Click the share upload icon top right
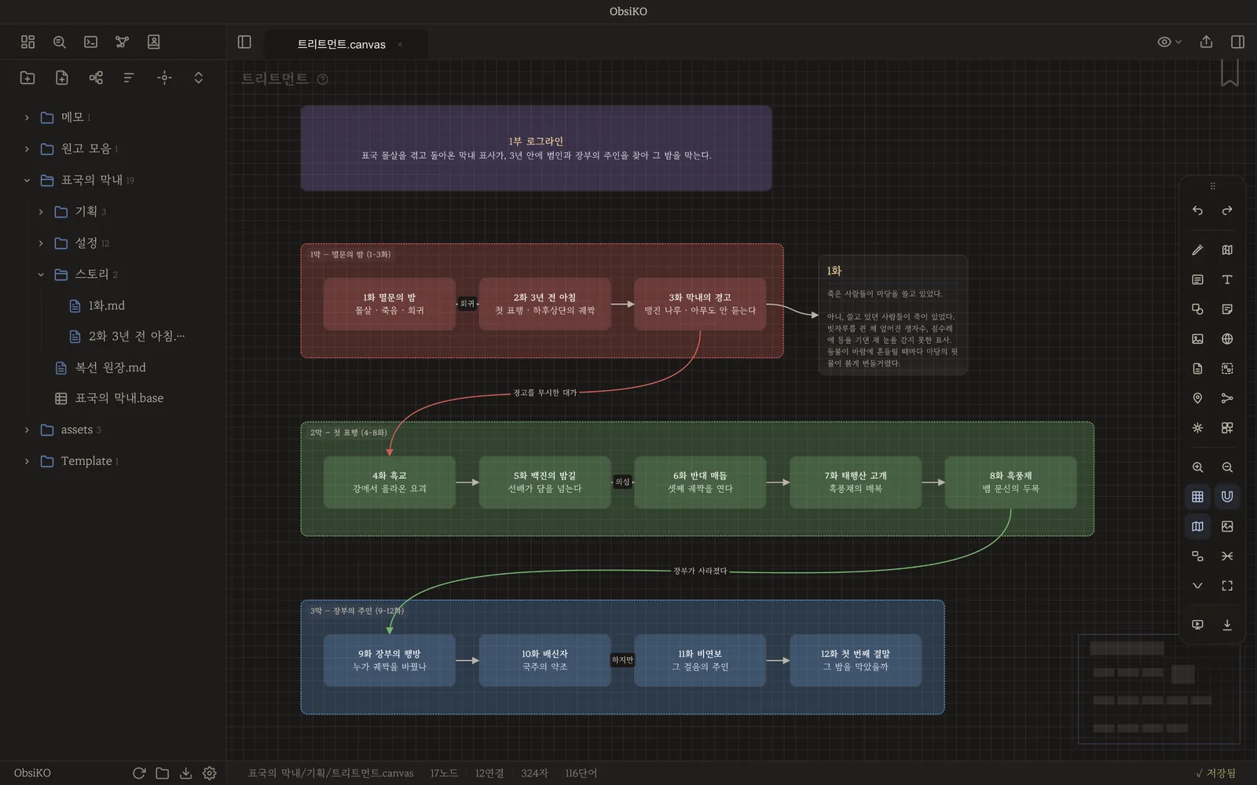This screenshot has width=1257, height=785. pyautogui.click(x=1206, y=42)
